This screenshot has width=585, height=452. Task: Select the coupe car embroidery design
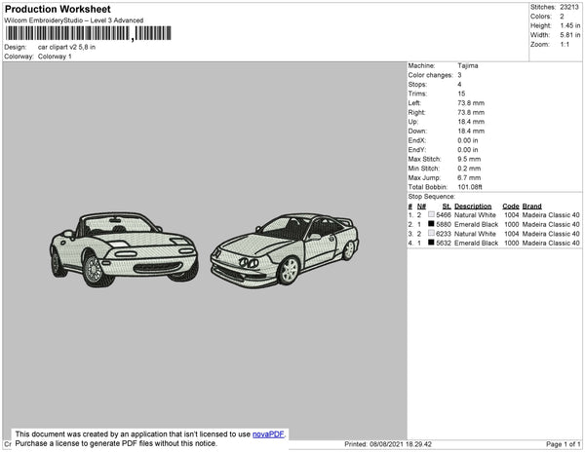tap(285, 248)
